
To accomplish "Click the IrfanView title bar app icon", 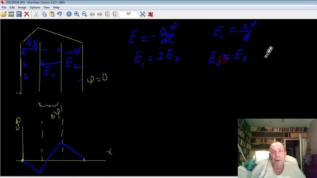I will (2, 2).
